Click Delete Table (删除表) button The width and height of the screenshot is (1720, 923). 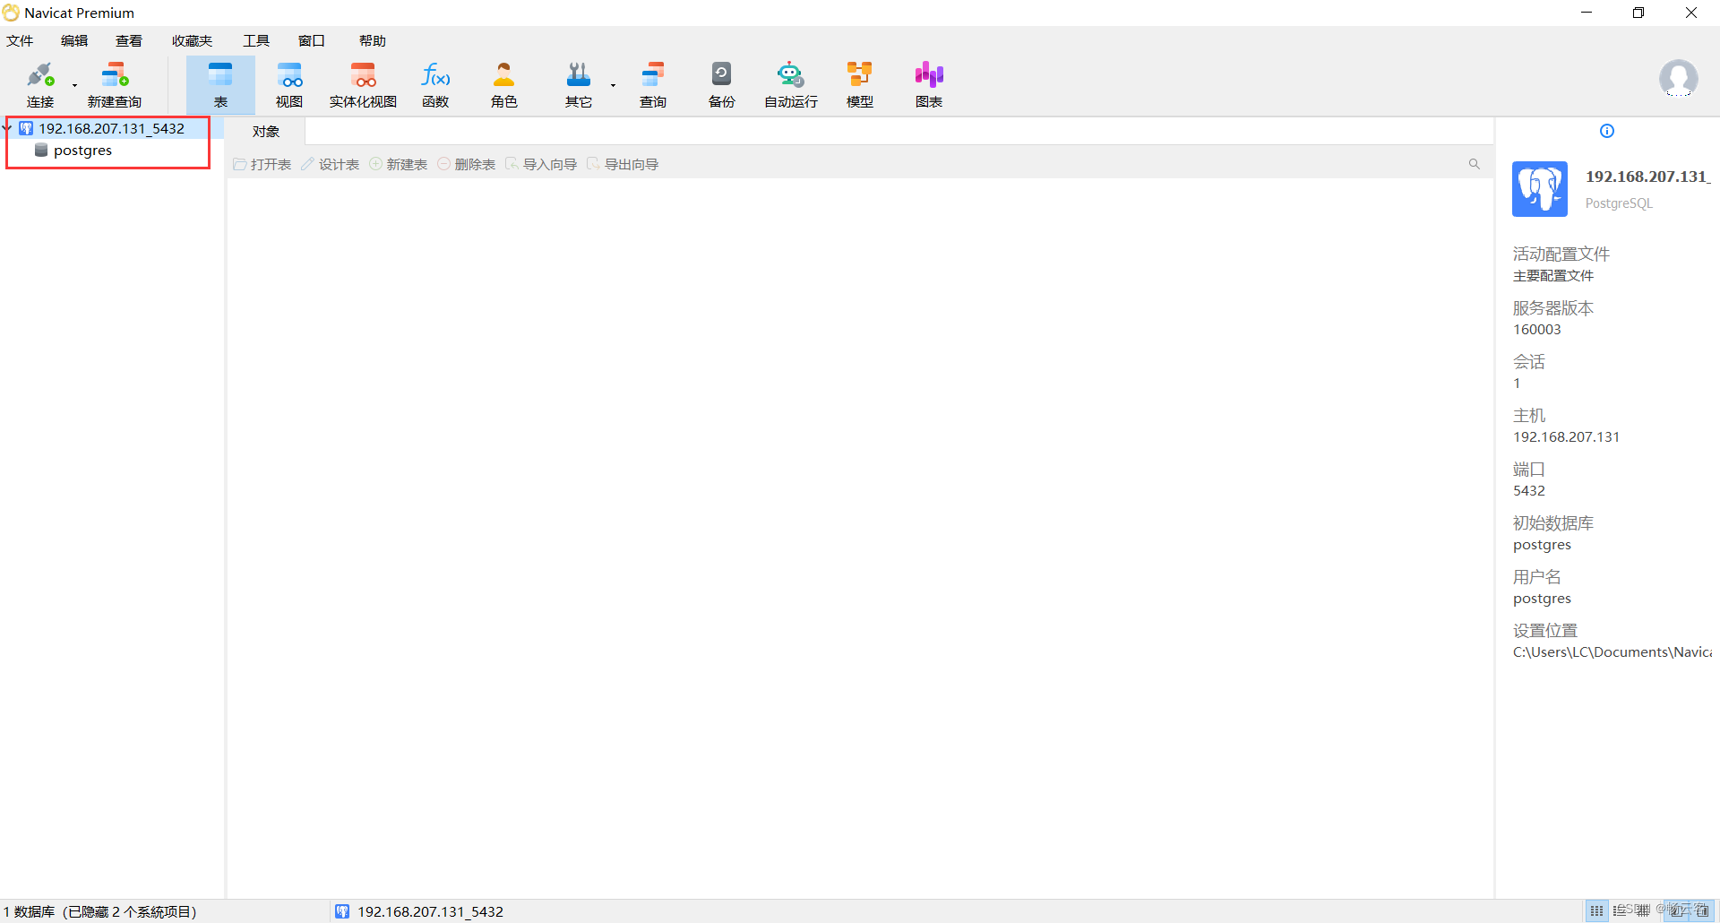click(x=467, y=165)
